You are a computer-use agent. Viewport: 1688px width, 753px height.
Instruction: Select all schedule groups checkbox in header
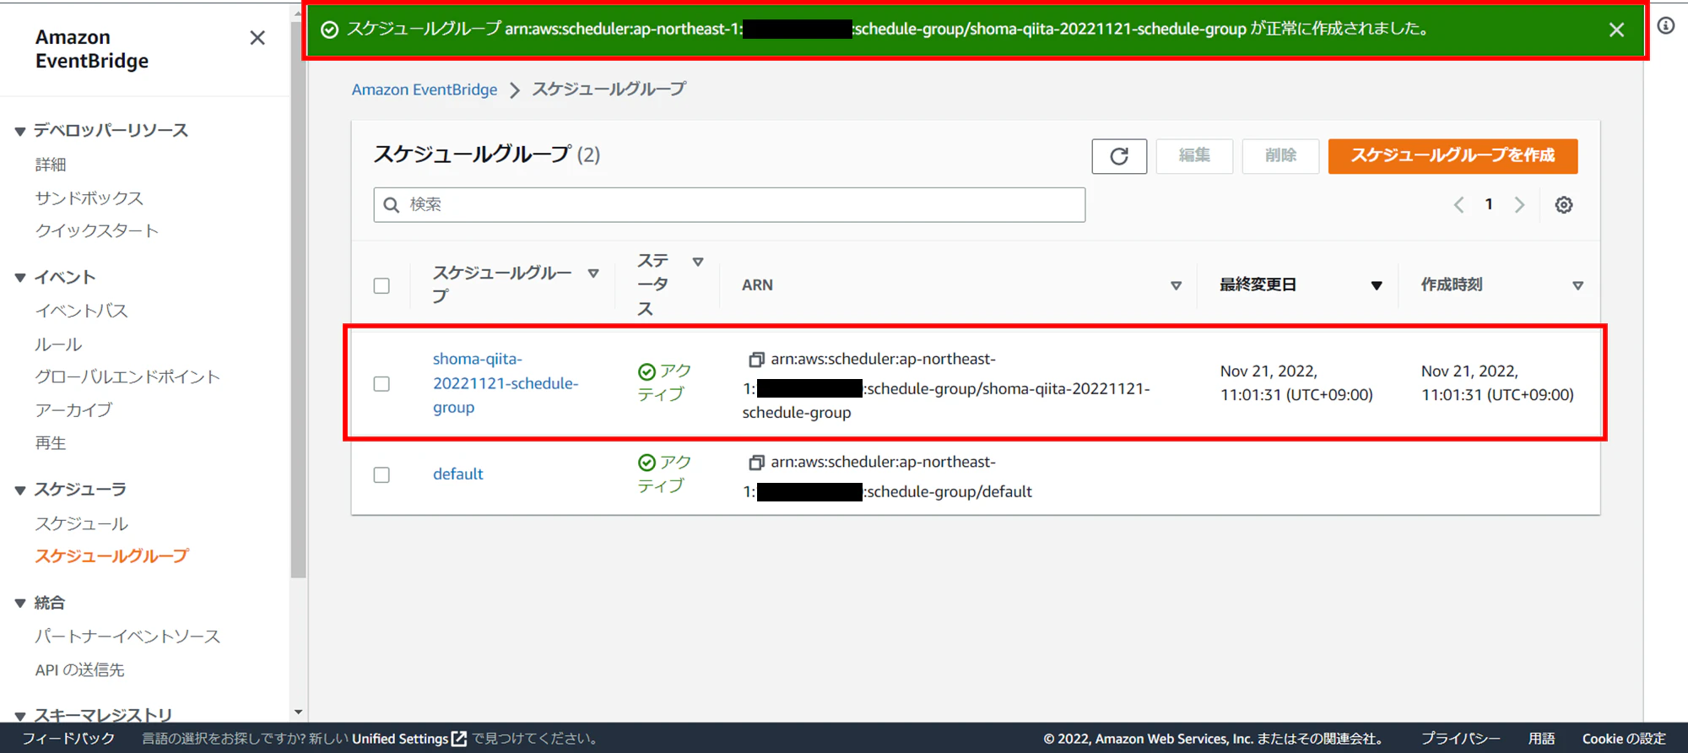[381, 285]
